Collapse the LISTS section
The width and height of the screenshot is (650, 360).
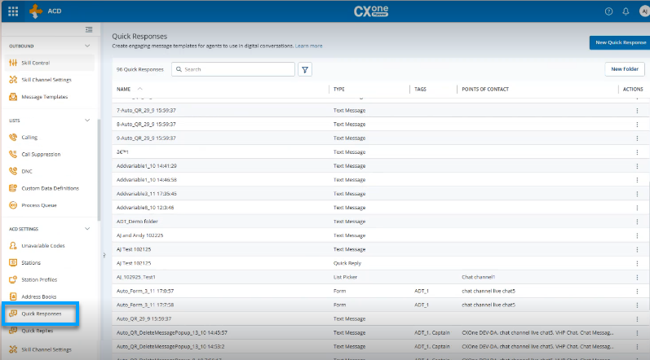(x=88, y=121)
